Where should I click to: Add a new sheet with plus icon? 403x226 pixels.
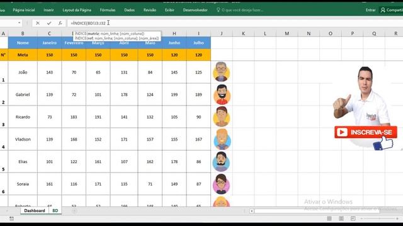(74, 211)
